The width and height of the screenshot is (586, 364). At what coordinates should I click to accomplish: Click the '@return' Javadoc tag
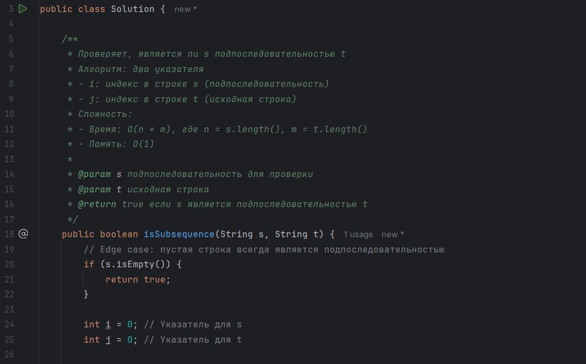97,204
